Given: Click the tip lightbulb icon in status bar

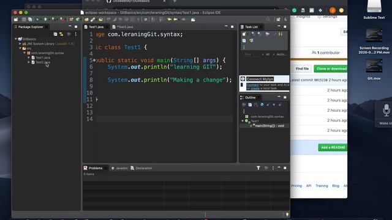Looking at the screenshot, I should (287, 215).
